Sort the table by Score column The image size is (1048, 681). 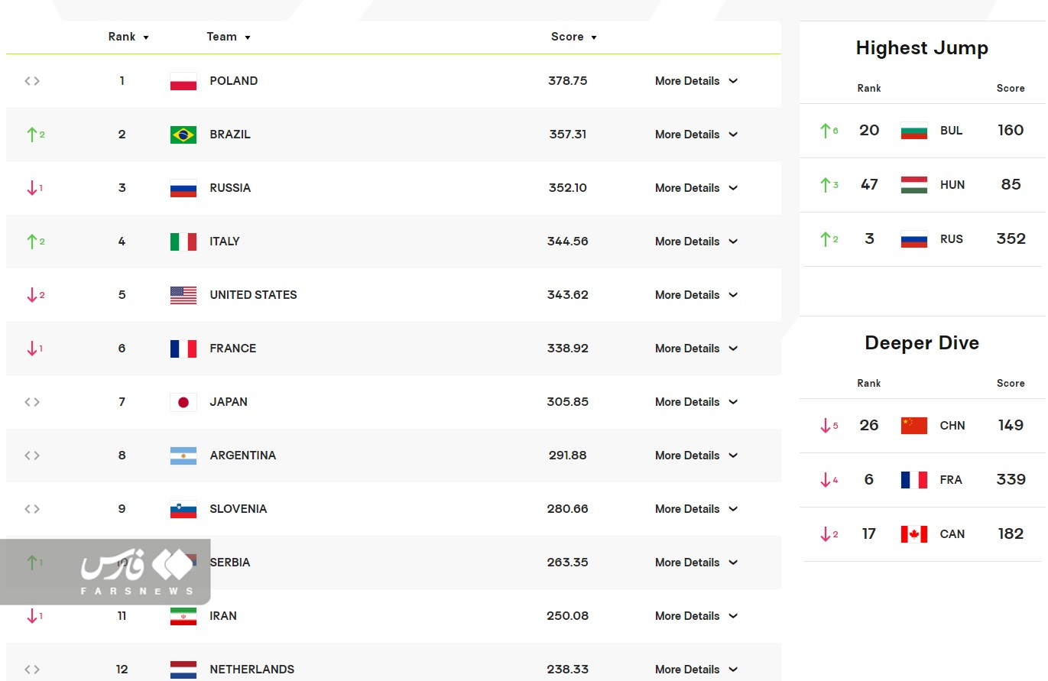[x=573, y=37]
